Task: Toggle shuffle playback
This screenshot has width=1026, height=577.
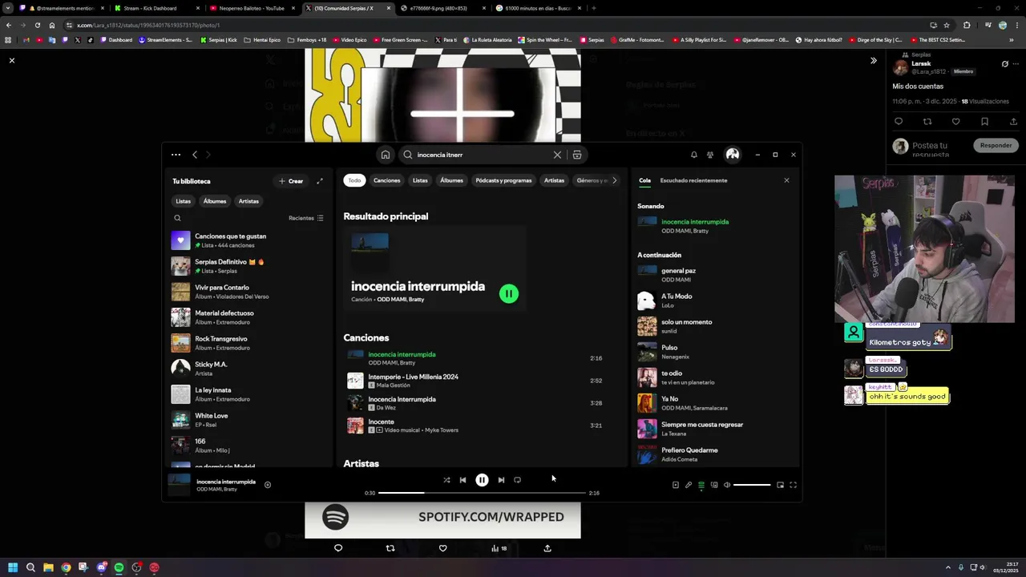Action: pyautogui.click(x=446, y=480)
